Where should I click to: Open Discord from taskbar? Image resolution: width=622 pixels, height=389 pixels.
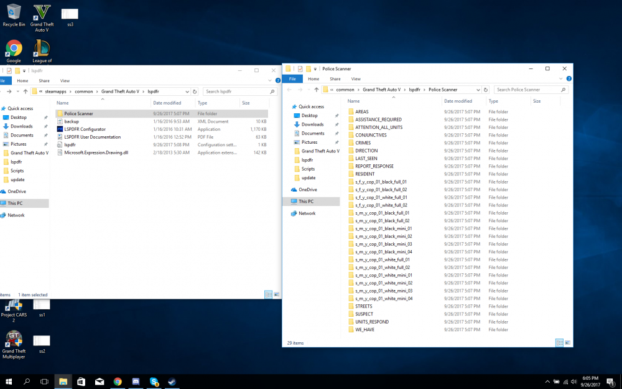coord(136,382)
